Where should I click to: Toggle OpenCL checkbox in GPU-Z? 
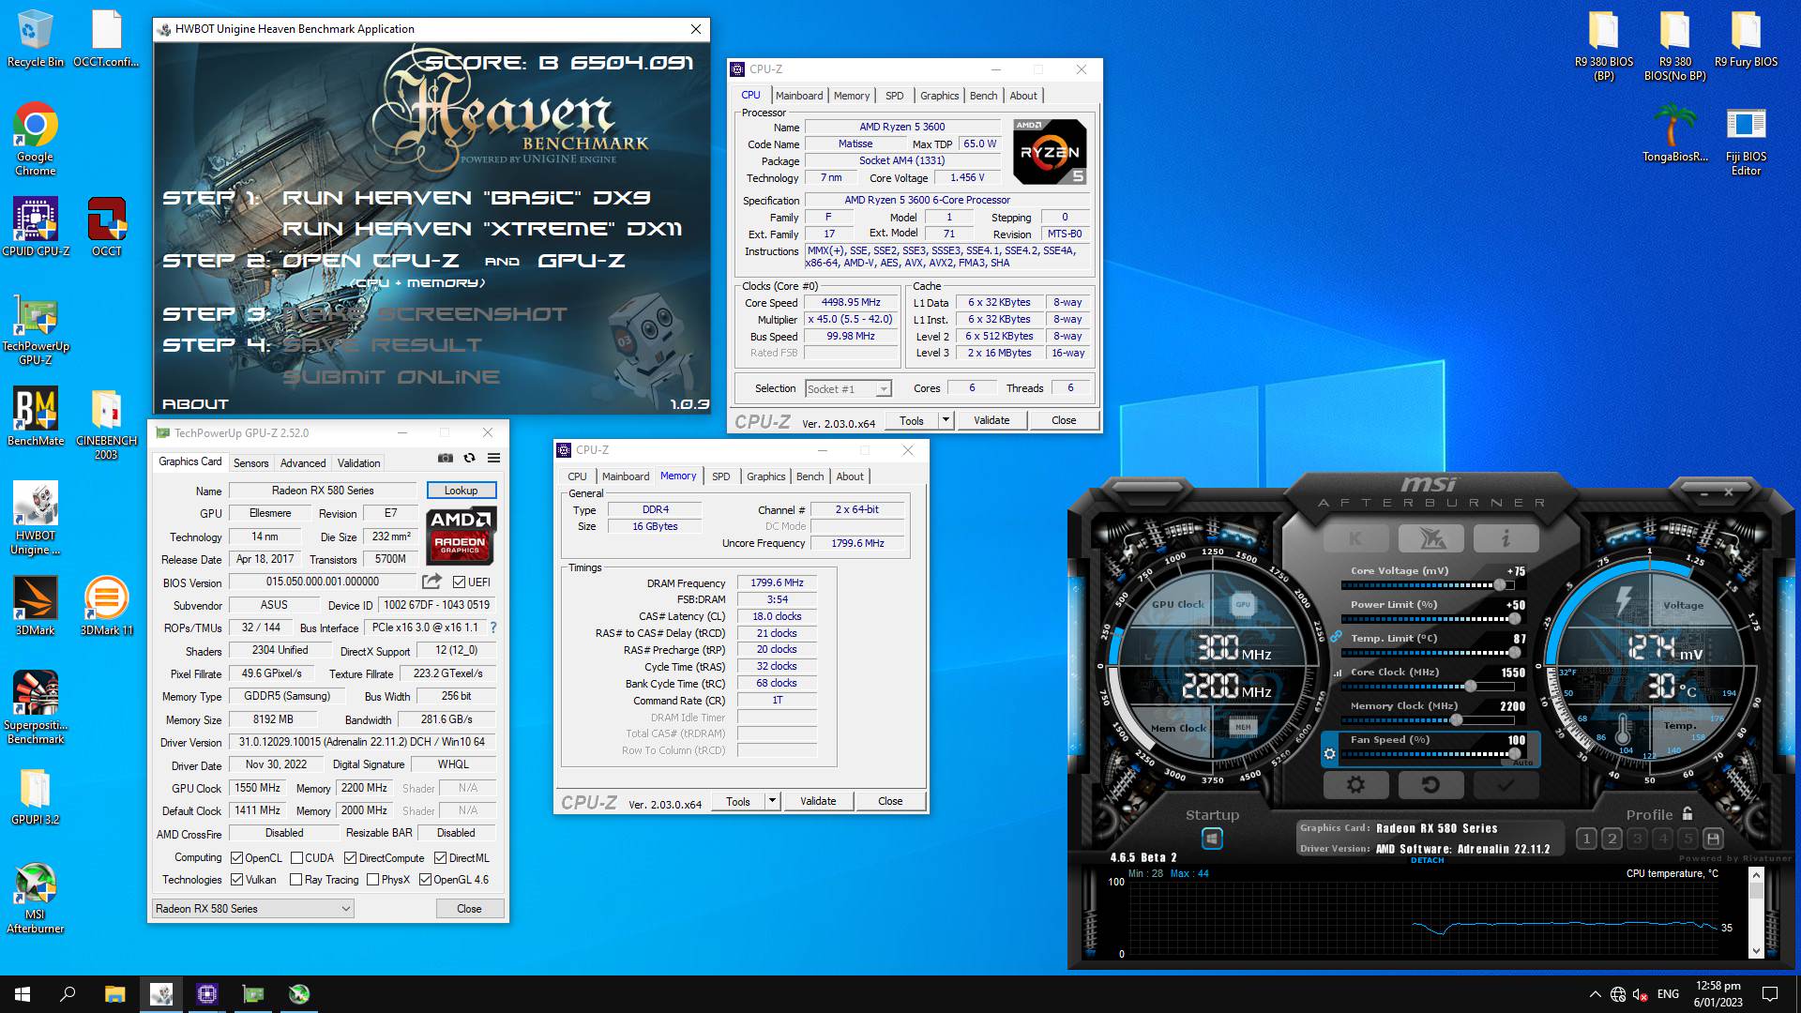click(x=238, y=857)
